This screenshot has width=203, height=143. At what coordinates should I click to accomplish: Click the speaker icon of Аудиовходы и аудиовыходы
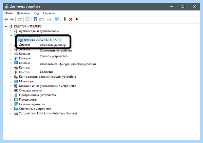click(x=16, y=31)
